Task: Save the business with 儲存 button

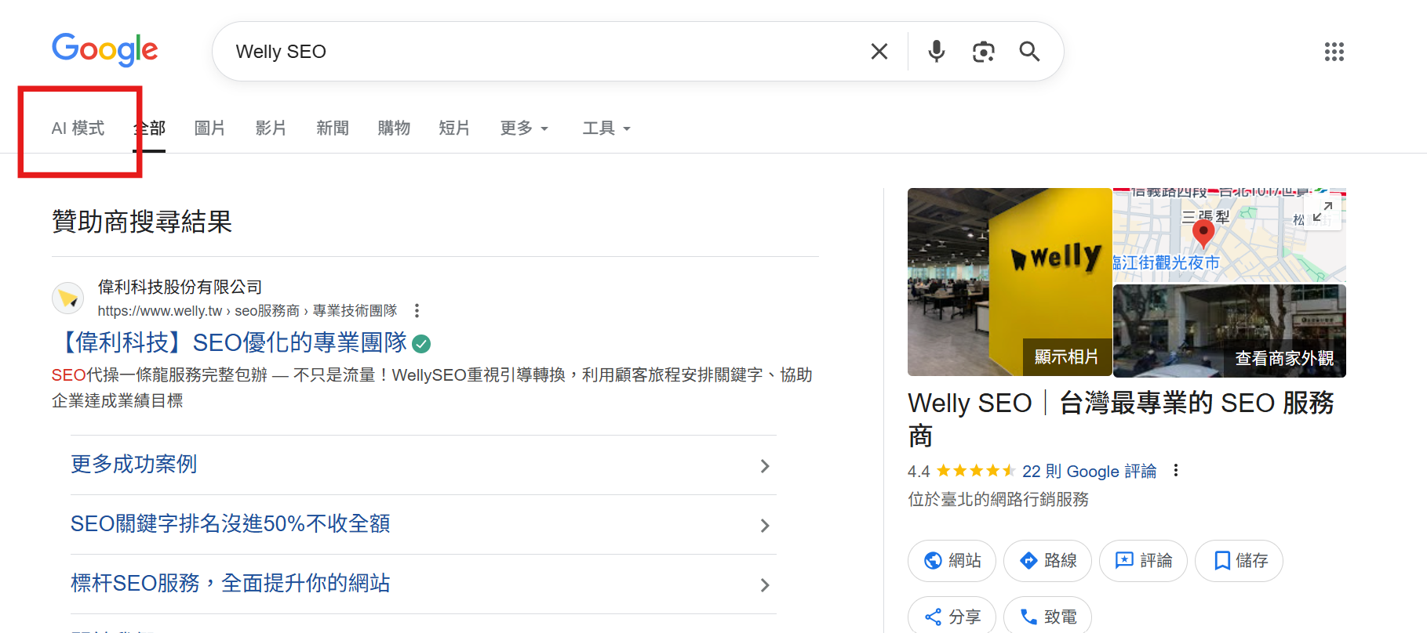Action: coord(1239,561)
